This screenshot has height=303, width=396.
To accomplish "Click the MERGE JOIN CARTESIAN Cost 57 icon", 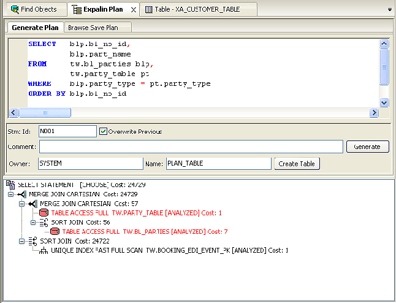I will click(32, 203).
